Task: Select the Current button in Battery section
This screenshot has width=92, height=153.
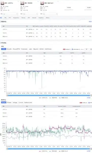Action: 21,103
